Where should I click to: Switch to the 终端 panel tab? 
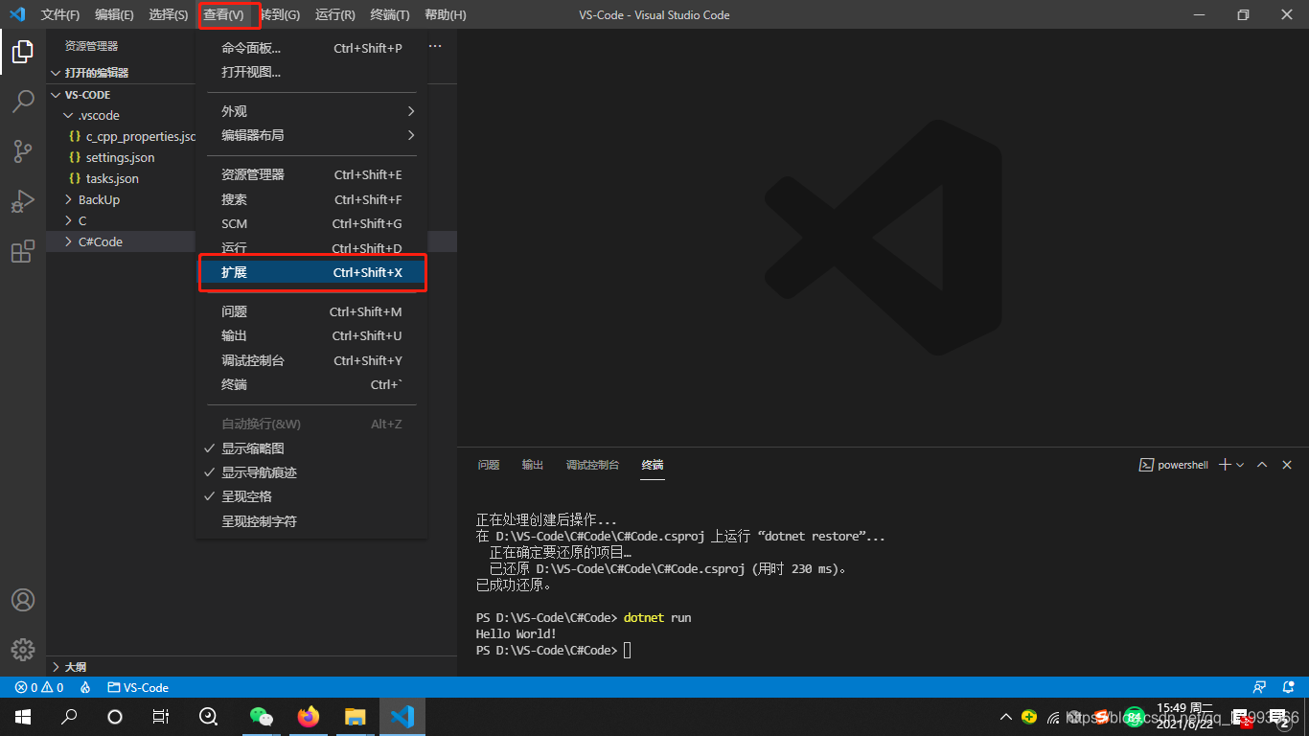[x=653, y=465]
